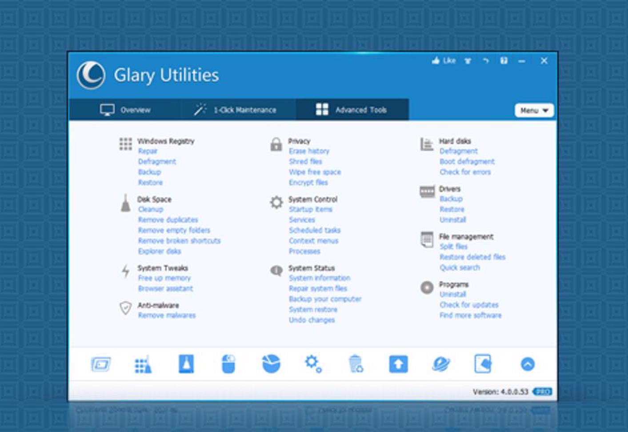Switch to the 1-Click Maintenance tab
This screenshot has width=628, height=432.
pos(238,110)
